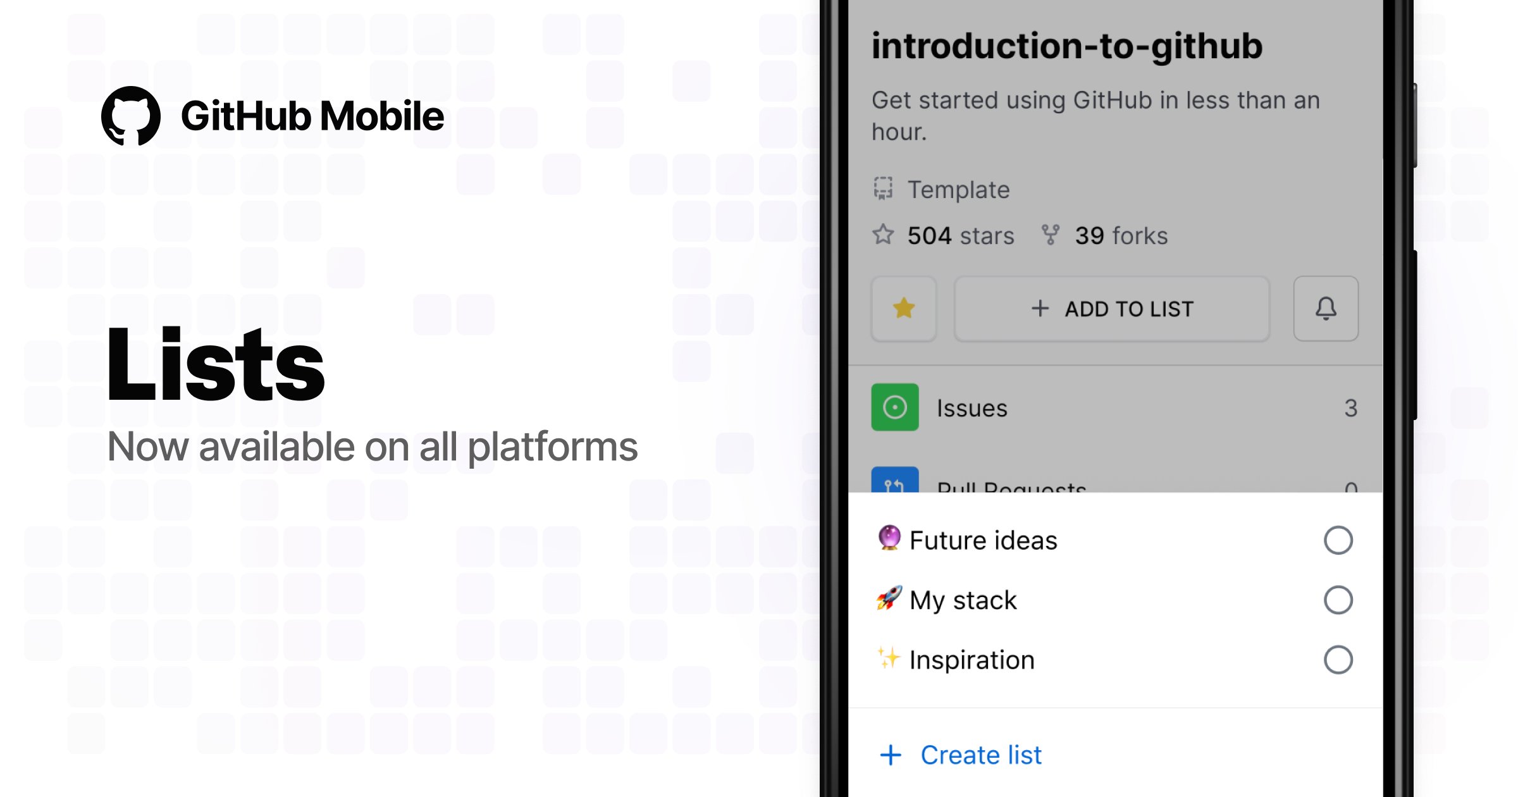Click the GitHub Octocat logo
The height and width of the screenshot is (797, 1518).
[x=131, y=116]
